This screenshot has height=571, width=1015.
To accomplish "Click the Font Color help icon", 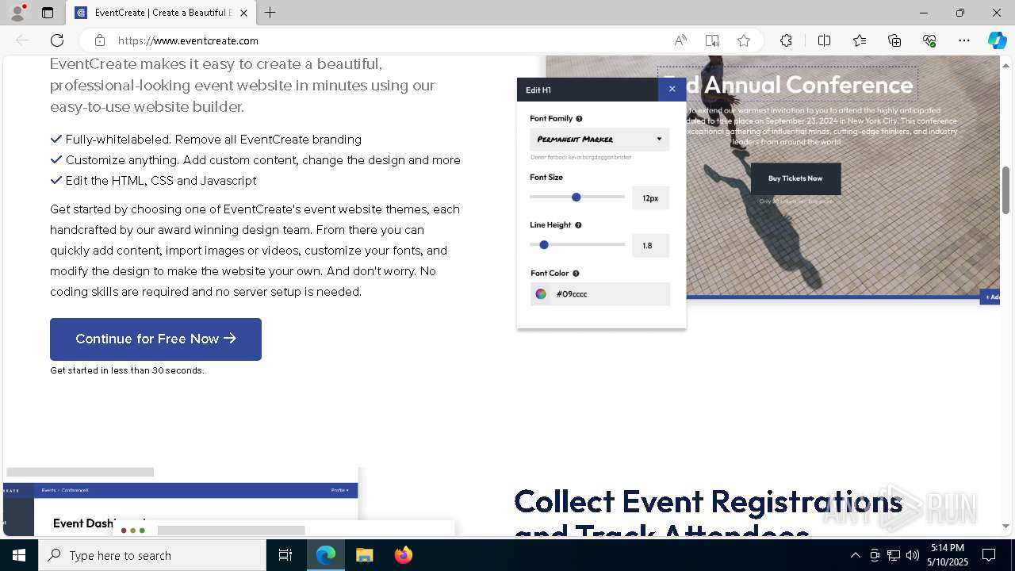I will pos(576,274).
